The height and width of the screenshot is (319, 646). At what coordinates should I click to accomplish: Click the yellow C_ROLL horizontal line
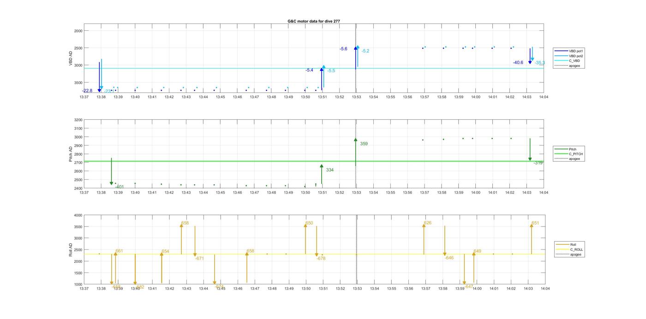coord(314,254)
